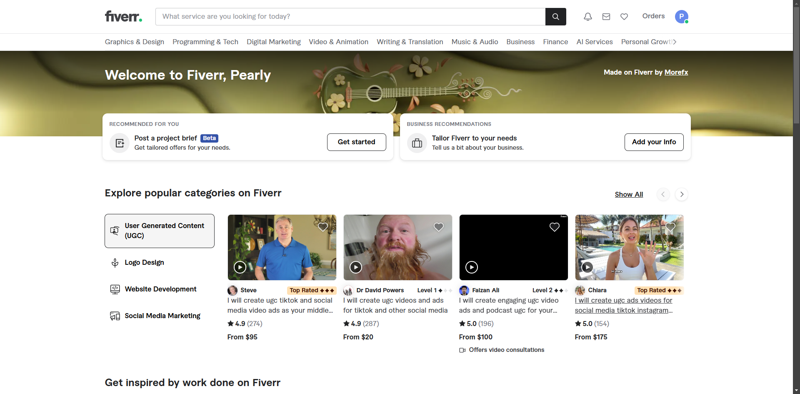Click Steve's seller avatar
800x394 pixels.
click(232, 290)
